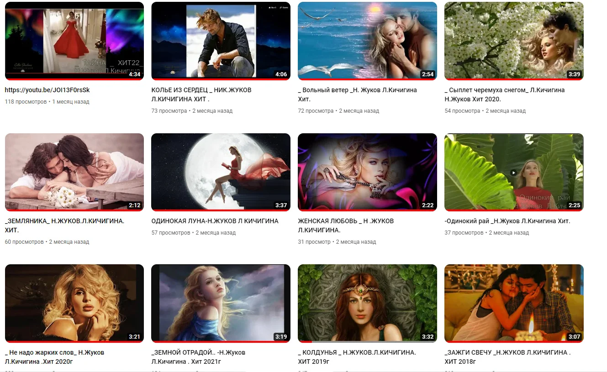Click the '37 просмотров • 2 месяца назад' text
Image resolution: width=607 pixels, height=372 pixels.
487,233
